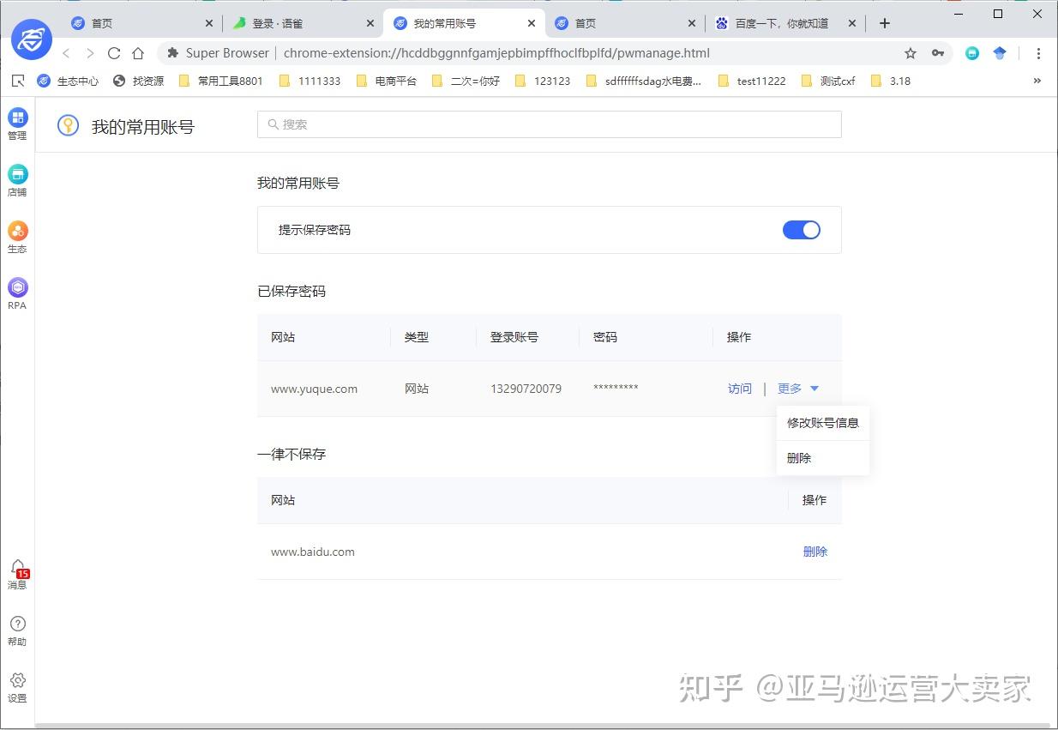The height and width of the screenshot is (730, 1058).
Task: Open the 店铺 sidebar section
Action: point(17,180)
